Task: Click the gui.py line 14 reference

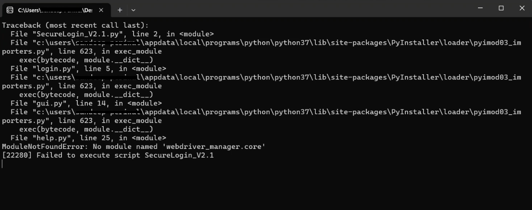Action: [x=86, y=103]
